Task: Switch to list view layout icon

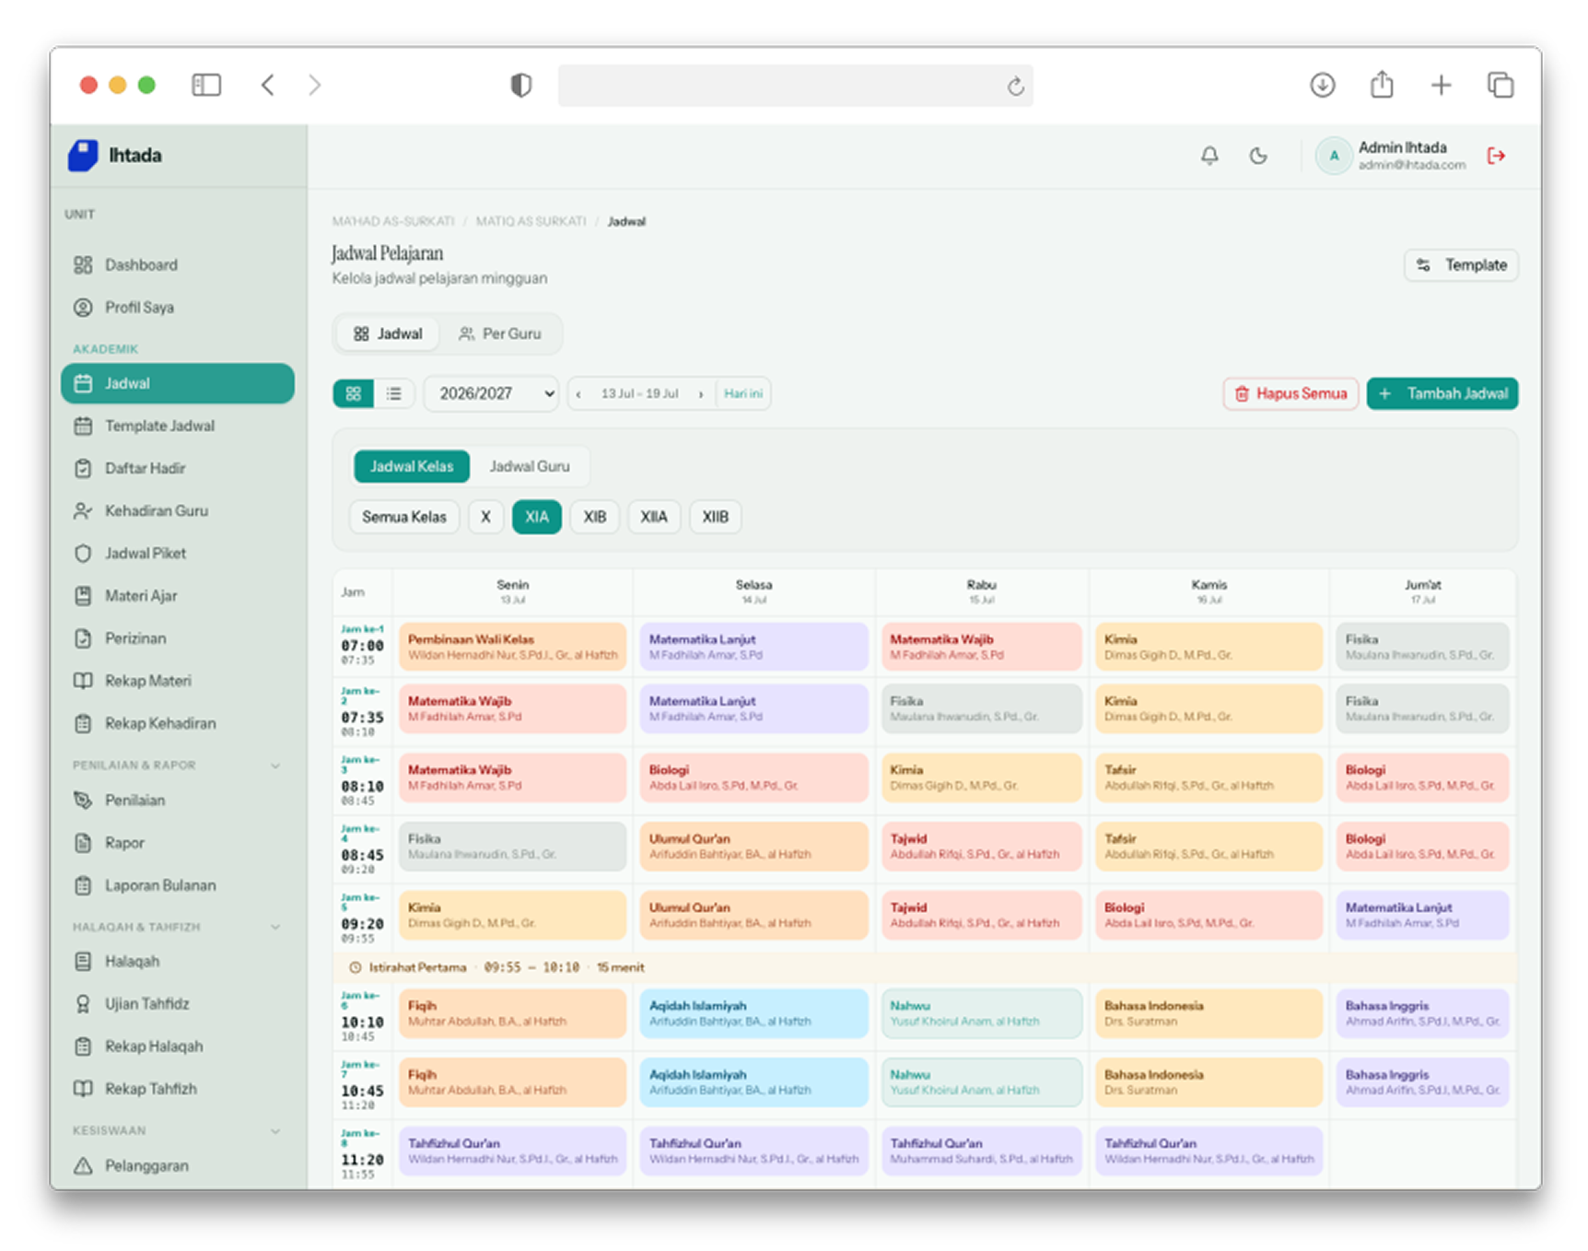Action: coord(394,393)
